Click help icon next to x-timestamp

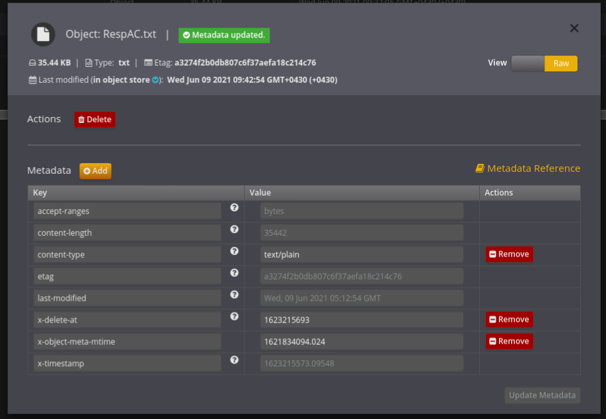[x=234, y=360]
